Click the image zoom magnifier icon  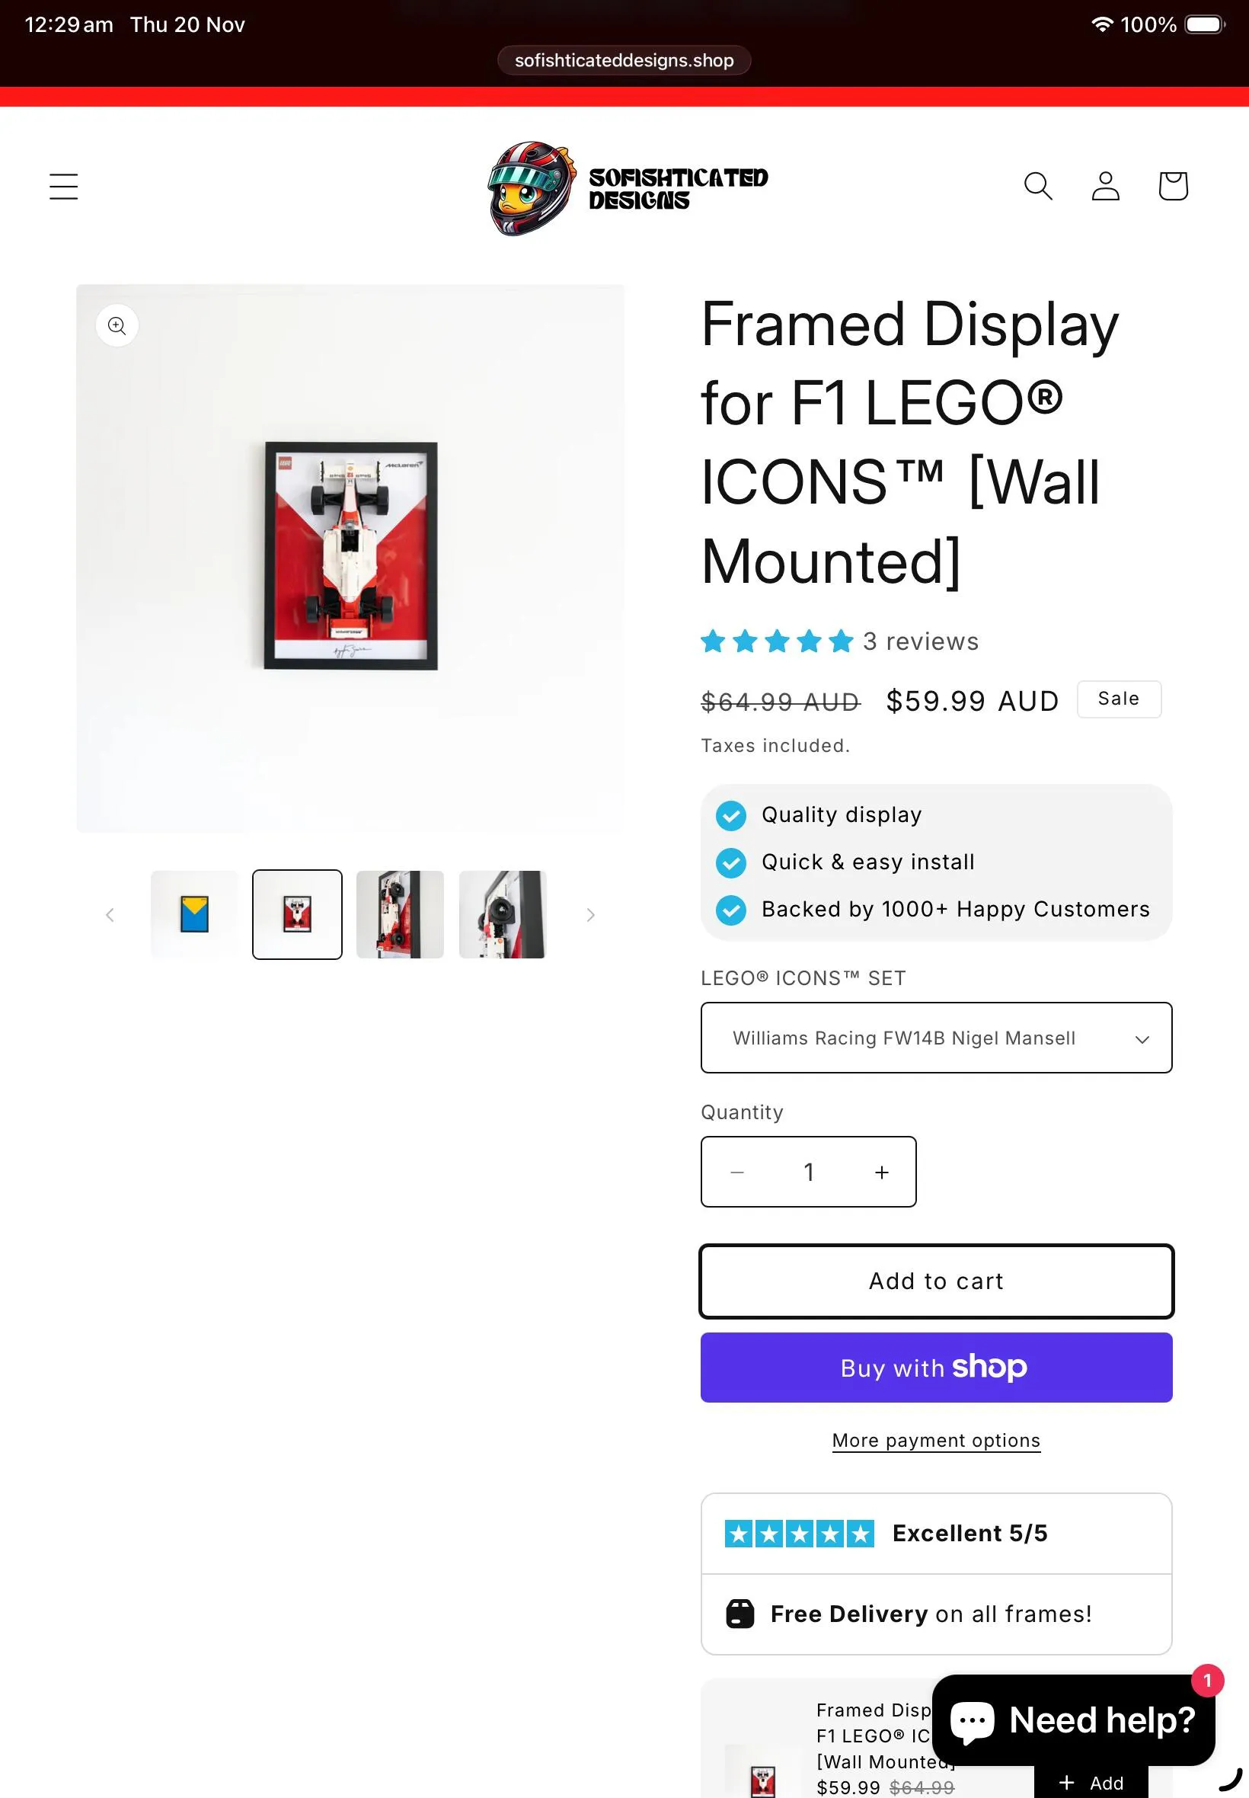[117, 325]
